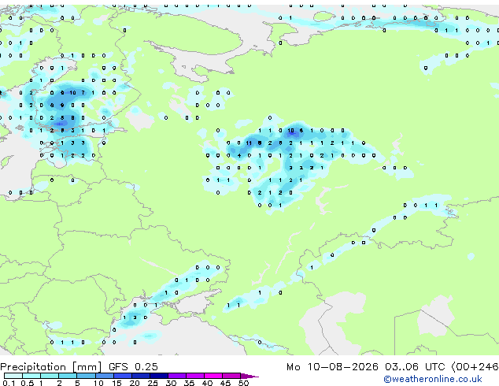499x386 pixels.
Task: Select the 0.1–0.5 mm legend color swatch
Action: (13, 376)
